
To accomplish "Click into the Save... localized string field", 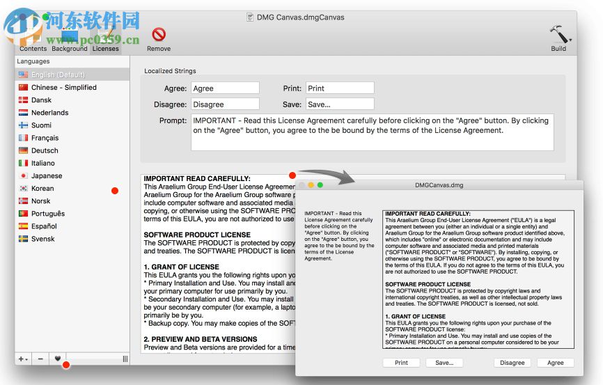I will tap(340, 104).
